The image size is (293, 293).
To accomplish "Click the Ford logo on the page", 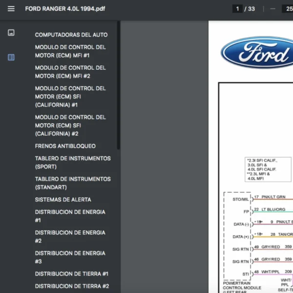I will (x=257, y=52).
